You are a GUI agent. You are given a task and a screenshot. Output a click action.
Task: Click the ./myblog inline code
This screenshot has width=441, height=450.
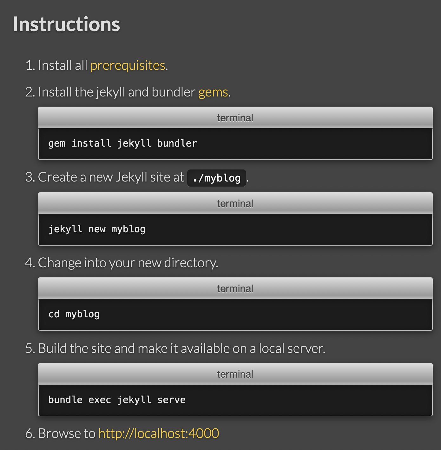[x=217, y=178]
